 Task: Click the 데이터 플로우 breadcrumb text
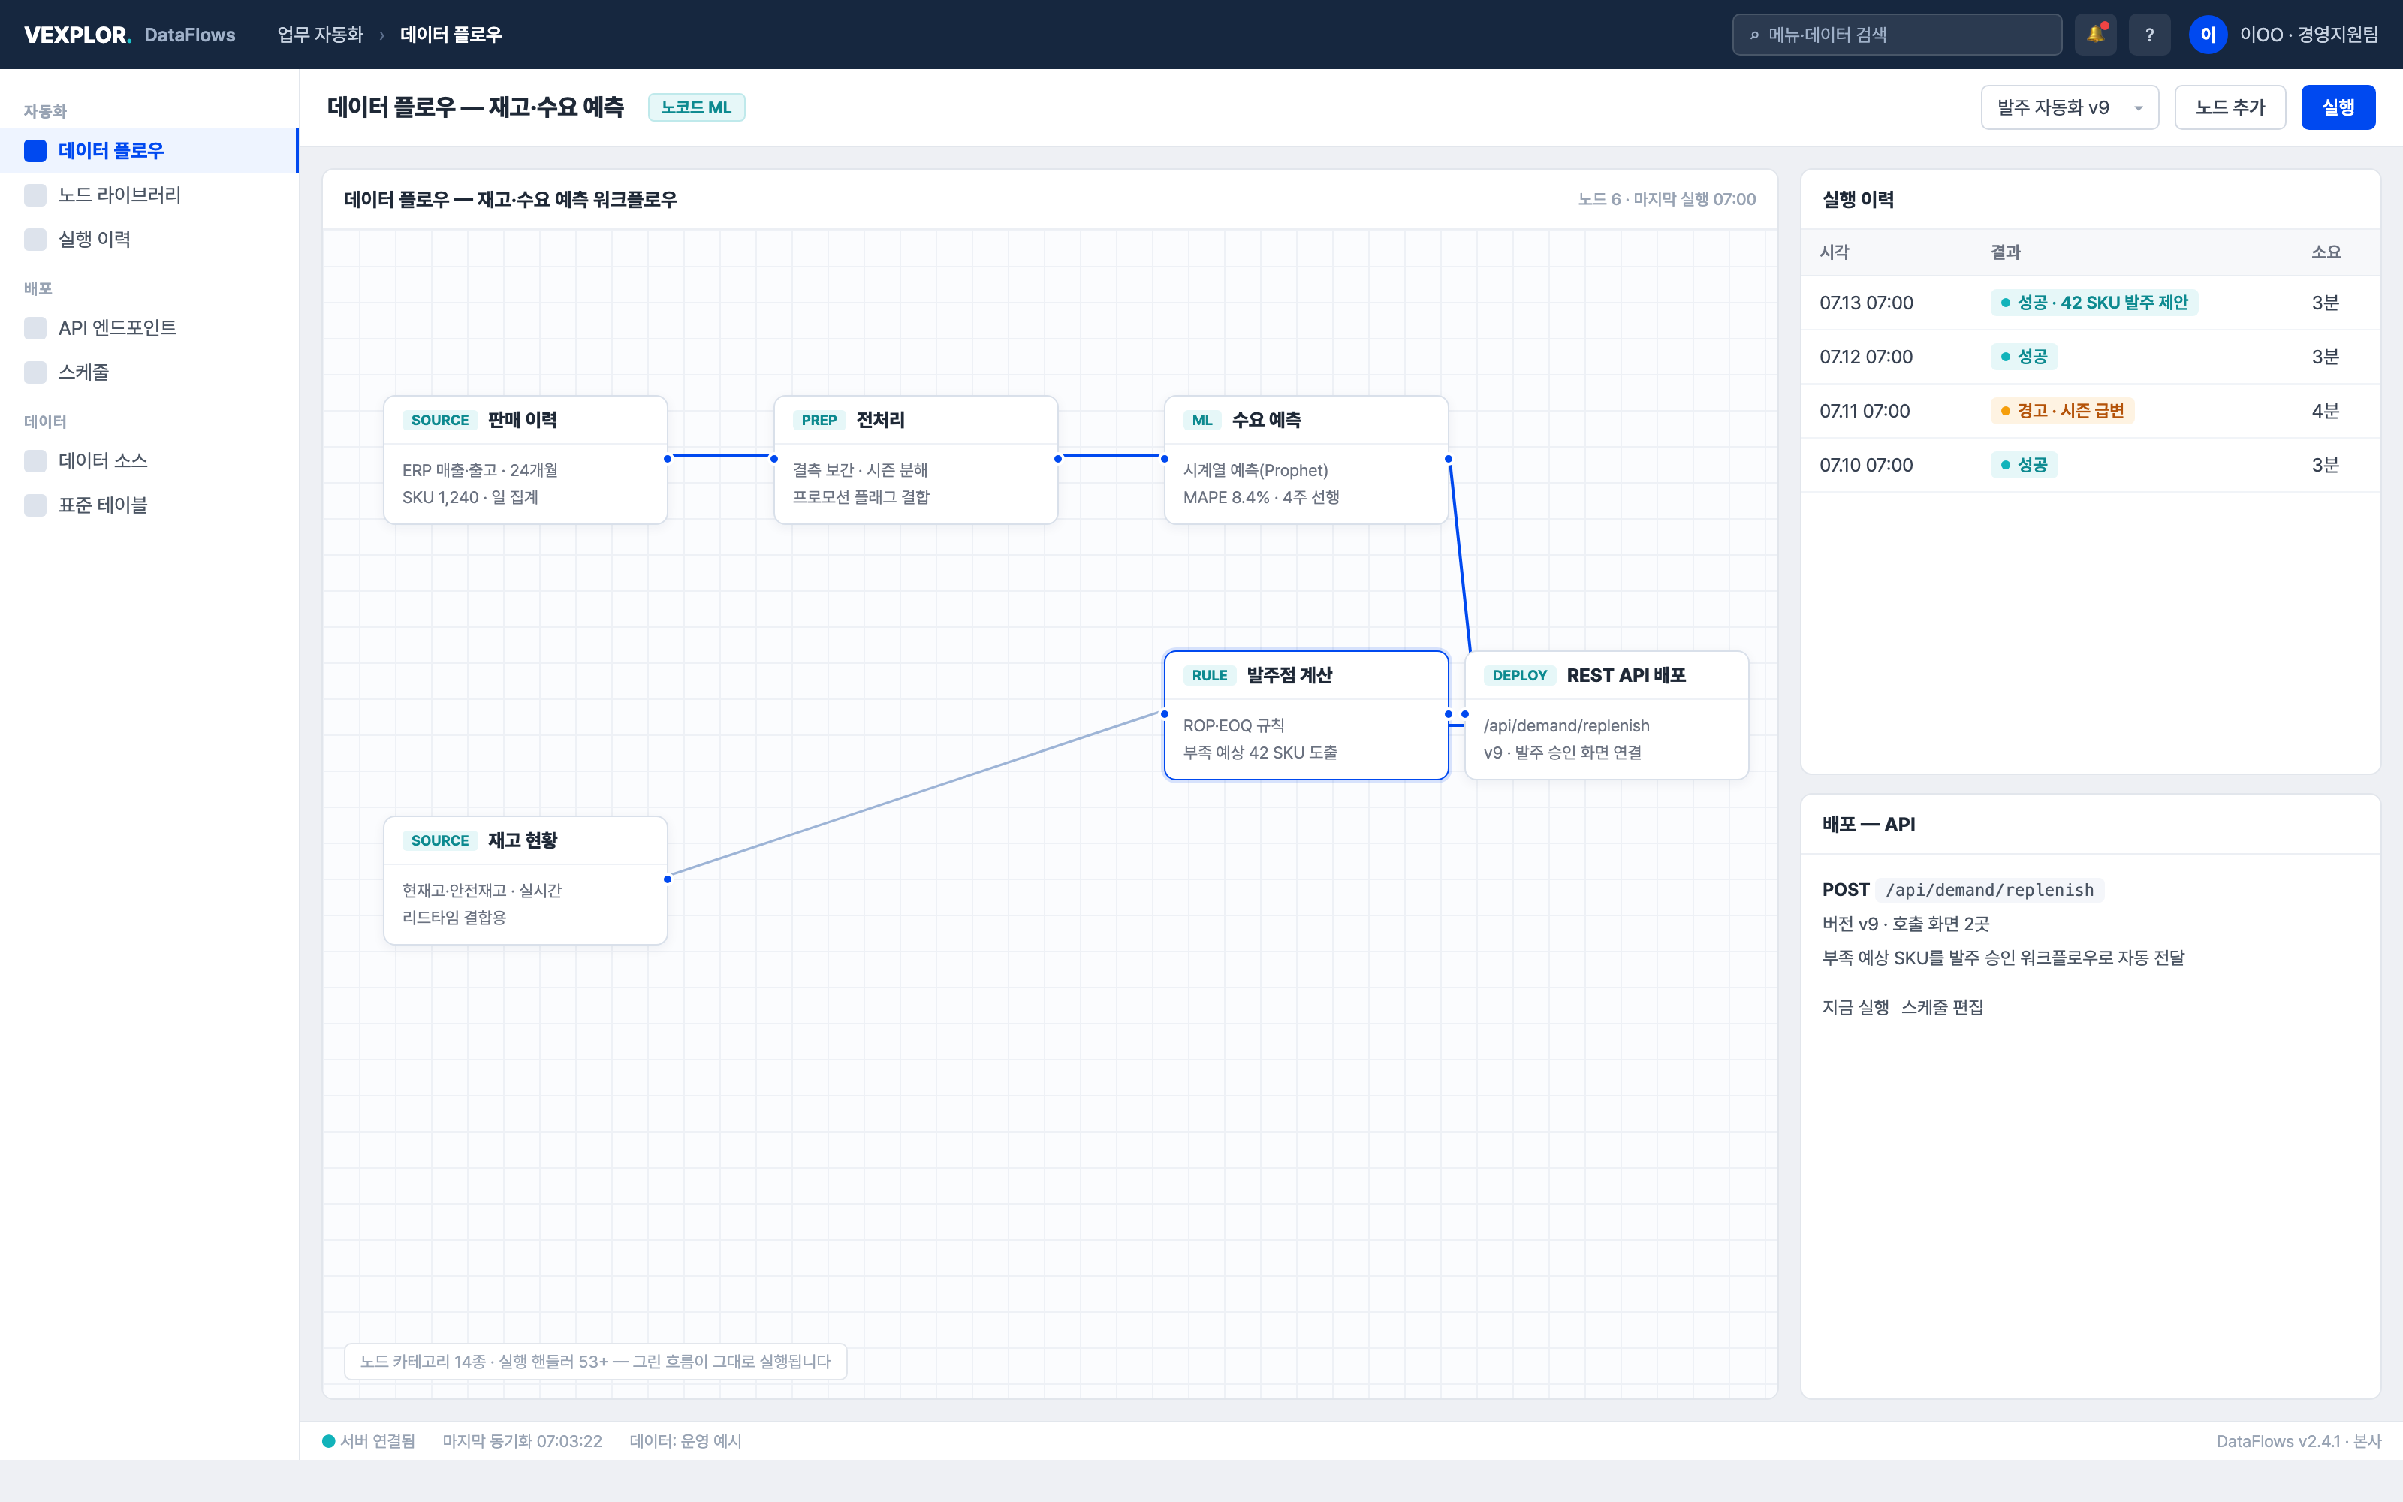[x=451, y=35]
